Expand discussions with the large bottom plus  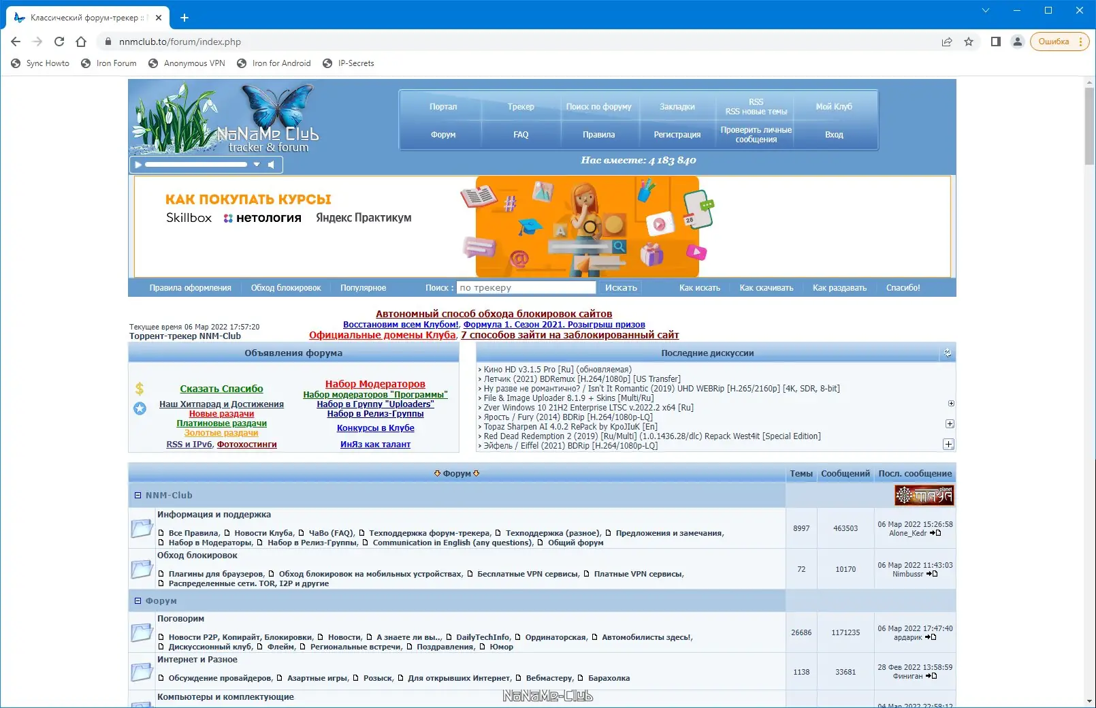point(948,445)
